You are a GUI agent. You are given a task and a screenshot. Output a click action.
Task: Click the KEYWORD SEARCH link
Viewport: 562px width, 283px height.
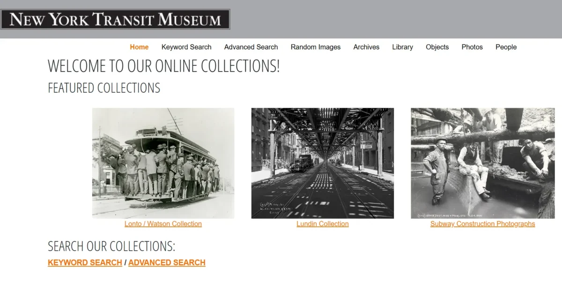point(84,262)
